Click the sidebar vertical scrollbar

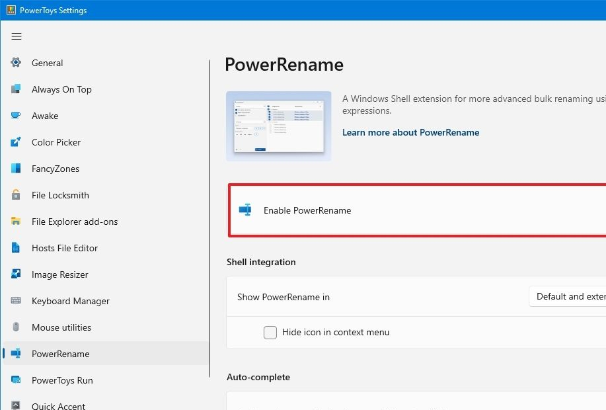[x=209, y=218]
